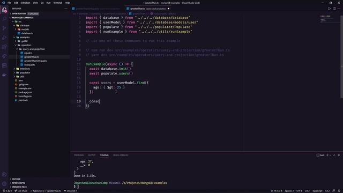Click the notifications bell in status bar

tap(339, 191)
